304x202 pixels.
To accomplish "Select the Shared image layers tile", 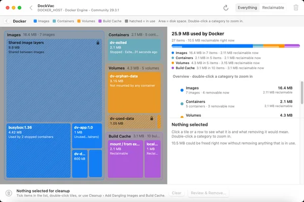I will click(54, 80).
